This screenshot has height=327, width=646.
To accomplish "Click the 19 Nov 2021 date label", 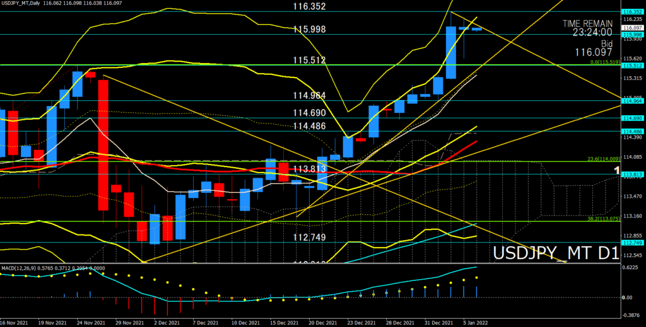I will point(52,323).
